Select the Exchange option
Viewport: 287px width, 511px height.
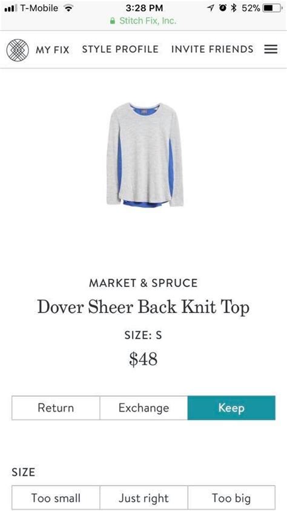(143, 407)
